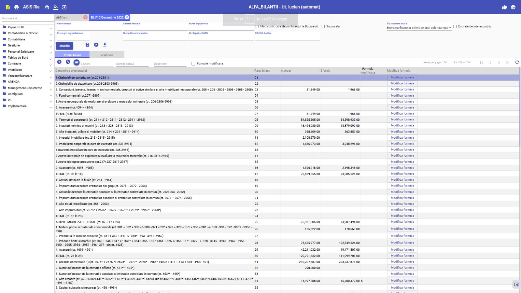The width and height of the screenshot is (521, 293).
Task: Open the Configurari menu item
Action: 15,94
